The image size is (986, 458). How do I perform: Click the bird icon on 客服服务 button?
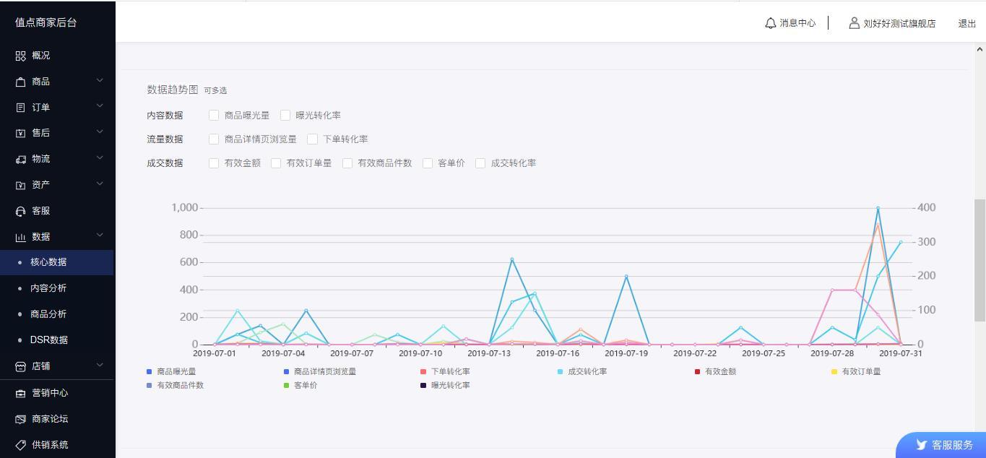coord(921,445)
